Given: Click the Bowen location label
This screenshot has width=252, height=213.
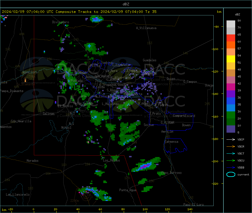Looking at the screenshot, I should (186, 125).
